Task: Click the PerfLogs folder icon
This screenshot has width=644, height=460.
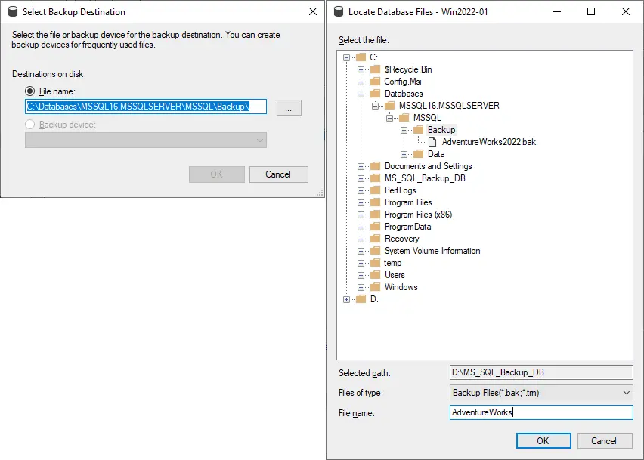Action: [376, 190]
